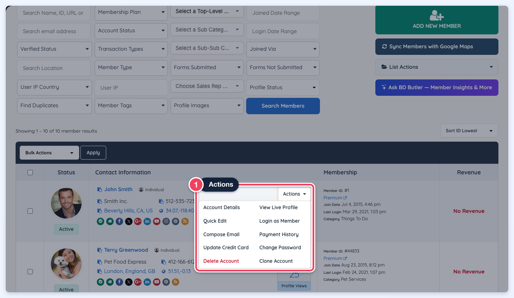Image resolution: width=514 pixels, height=298 pixels.
Task: Click Terry Greenwood's home website icon
Action: coord(110,282)
